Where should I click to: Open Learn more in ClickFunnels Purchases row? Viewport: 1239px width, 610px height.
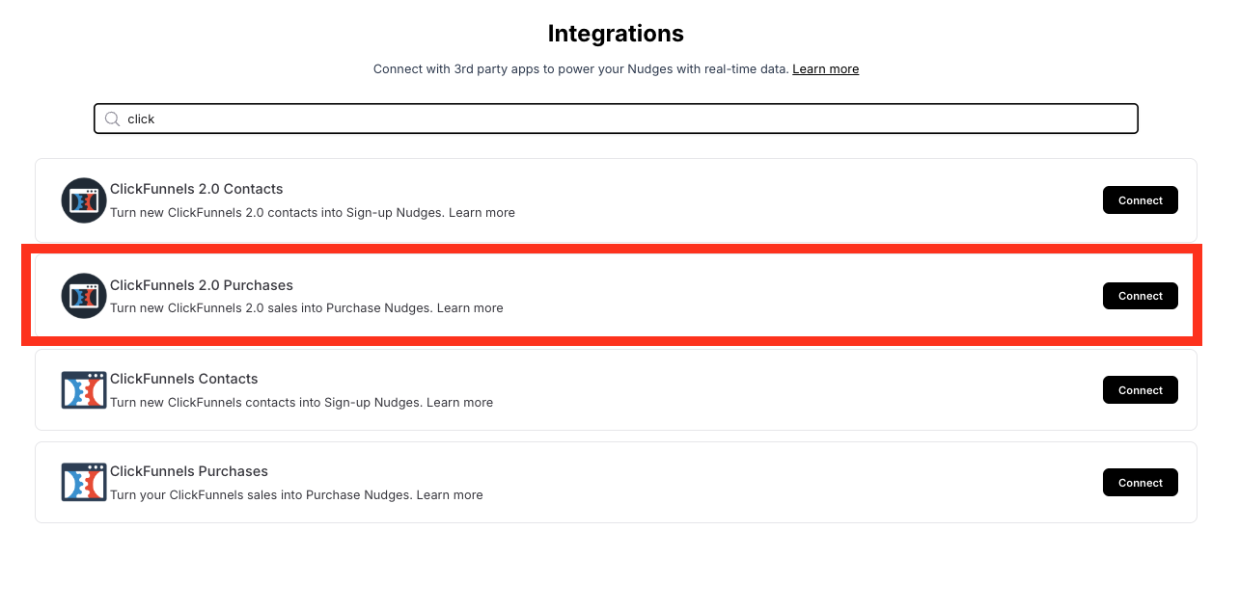click(450, 495)
